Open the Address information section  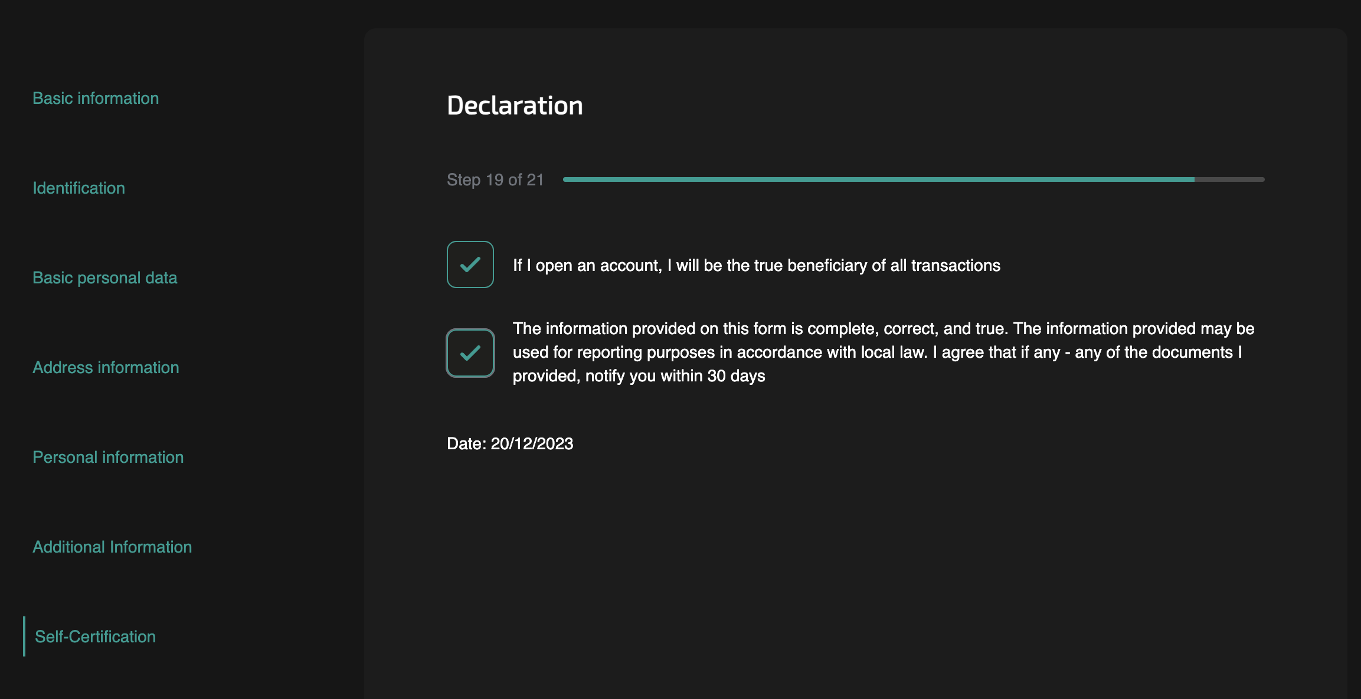pos(106,367)
